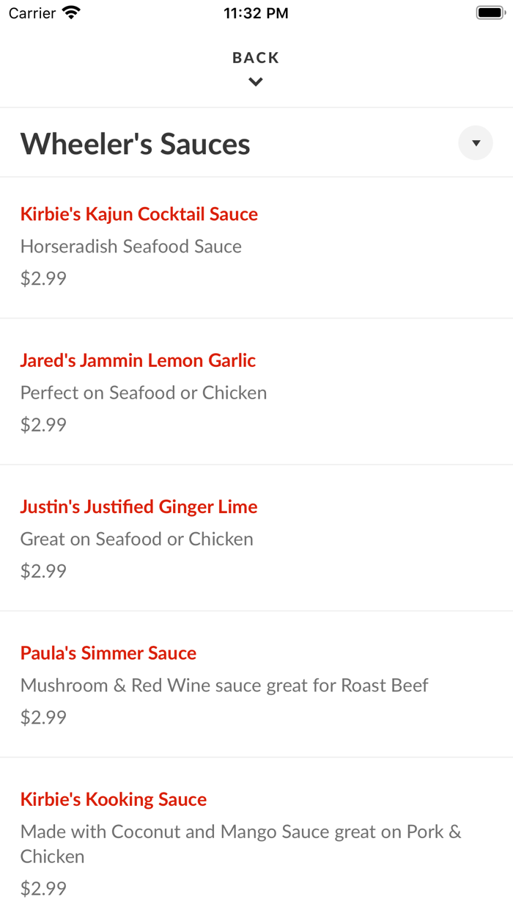Select Kirbie's Kajun Cocktail Sauce
The image size is (513, 913).
(139, 214)
